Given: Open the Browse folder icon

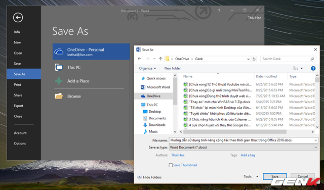Looking at the screenshot, I should 59,96.
